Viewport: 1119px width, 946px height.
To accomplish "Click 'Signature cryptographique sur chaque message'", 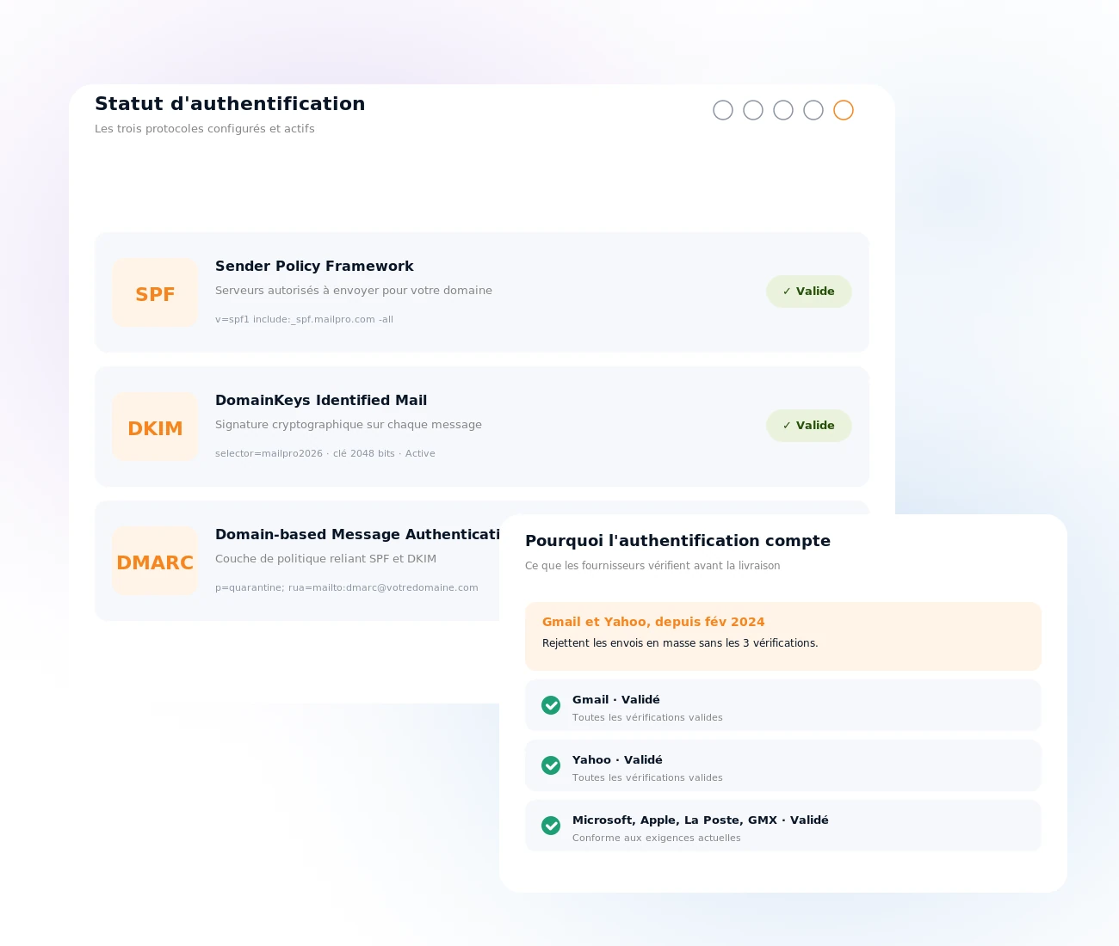I will coord(349,425).
